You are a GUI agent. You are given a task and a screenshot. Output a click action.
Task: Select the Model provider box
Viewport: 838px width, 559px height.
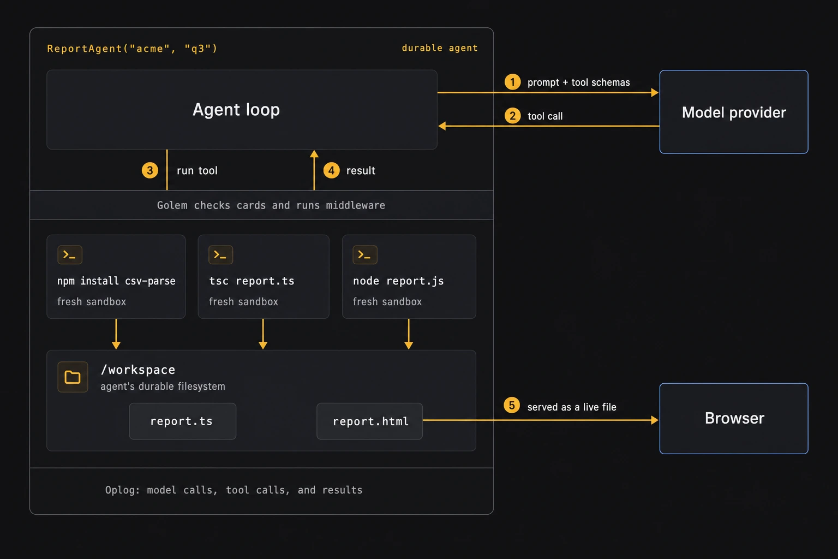[734, 112]
